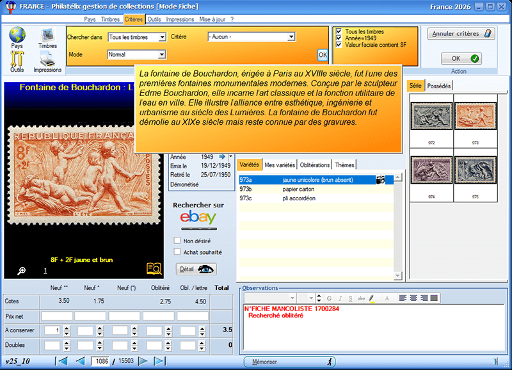This screenshot has width=512, height=370.
Task: Open the Timbres stamp icon
Action: tap(47, 35)
